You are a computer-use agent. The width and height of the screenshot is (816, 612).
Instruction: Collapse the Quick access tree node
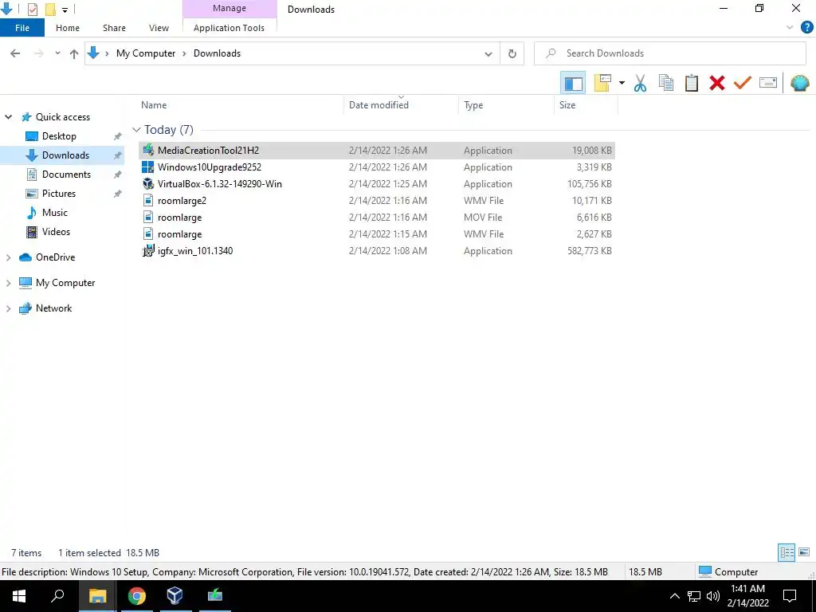tap(8, 117)
